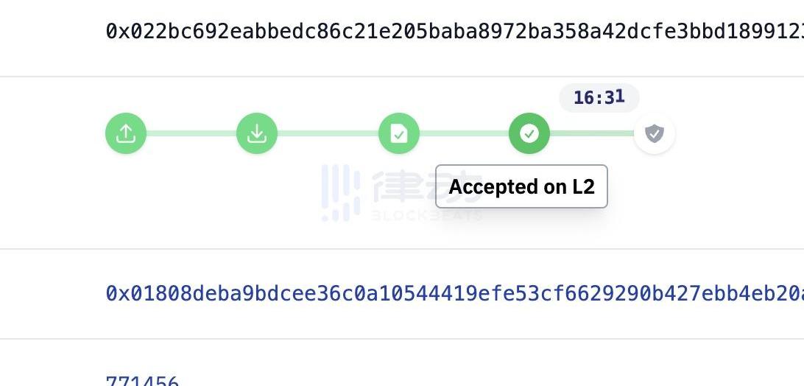Click progress line between document and checkmark

click(x=464, y=133)
